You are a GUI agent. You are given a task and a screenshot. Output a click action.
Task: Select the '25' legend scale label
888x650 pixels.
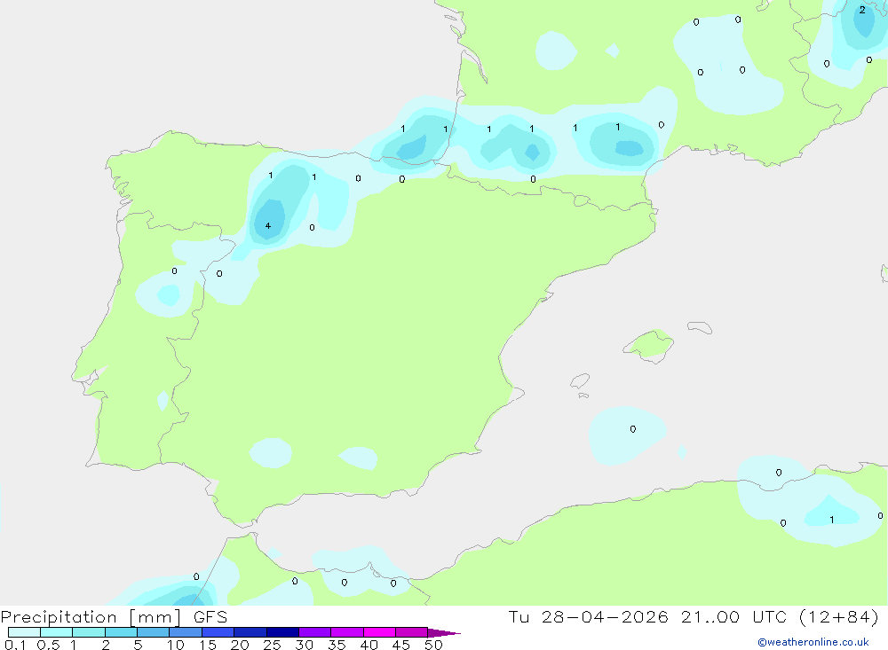(272, 645)
